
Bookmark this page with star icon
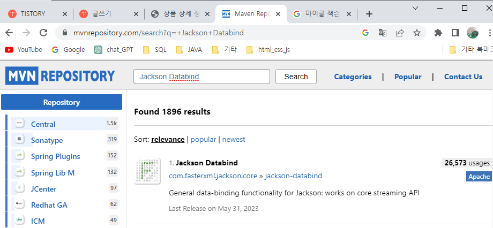click(x=417, y=33)
